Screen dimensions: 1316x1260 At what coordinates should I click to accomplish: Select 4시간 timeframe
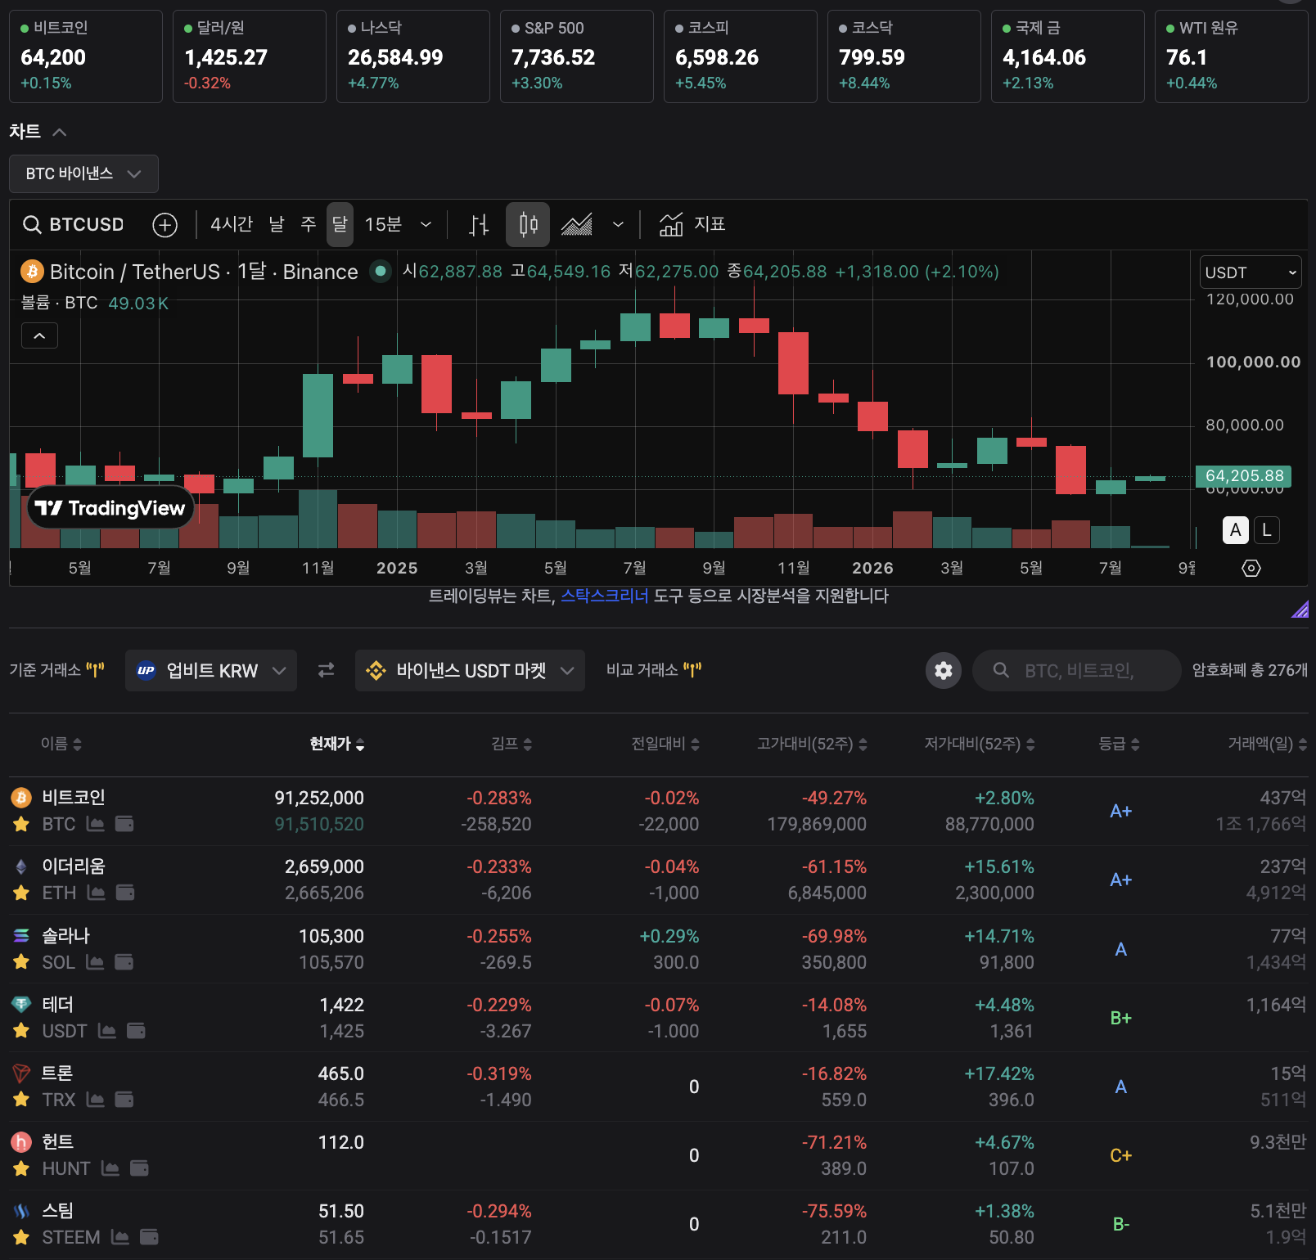[x=232, y=224]
